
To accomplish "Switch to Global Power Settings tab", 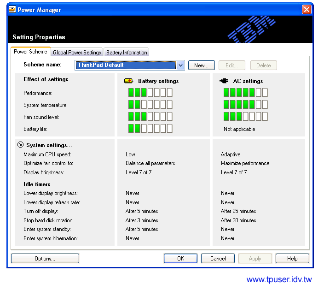I will pos(77,53).
